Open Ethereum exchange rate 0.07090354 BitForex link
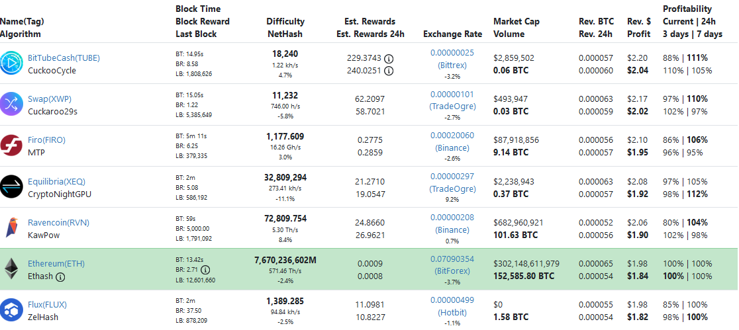Viewport: 739px width, 330px height. click(x=452, y=259)
